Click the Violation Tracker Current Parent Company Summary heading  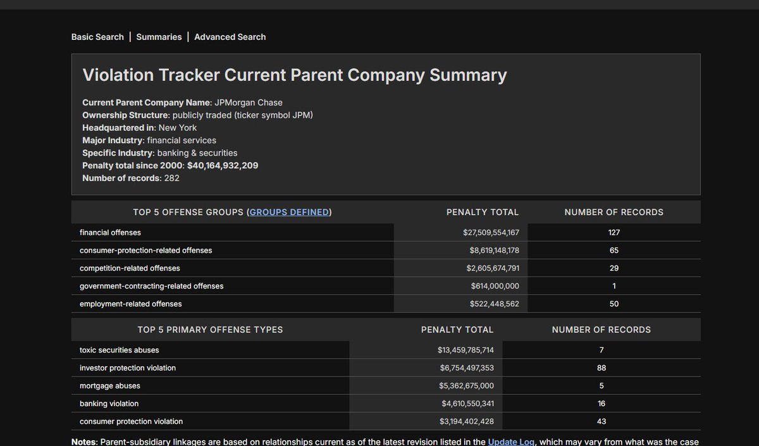pos(295,75)
